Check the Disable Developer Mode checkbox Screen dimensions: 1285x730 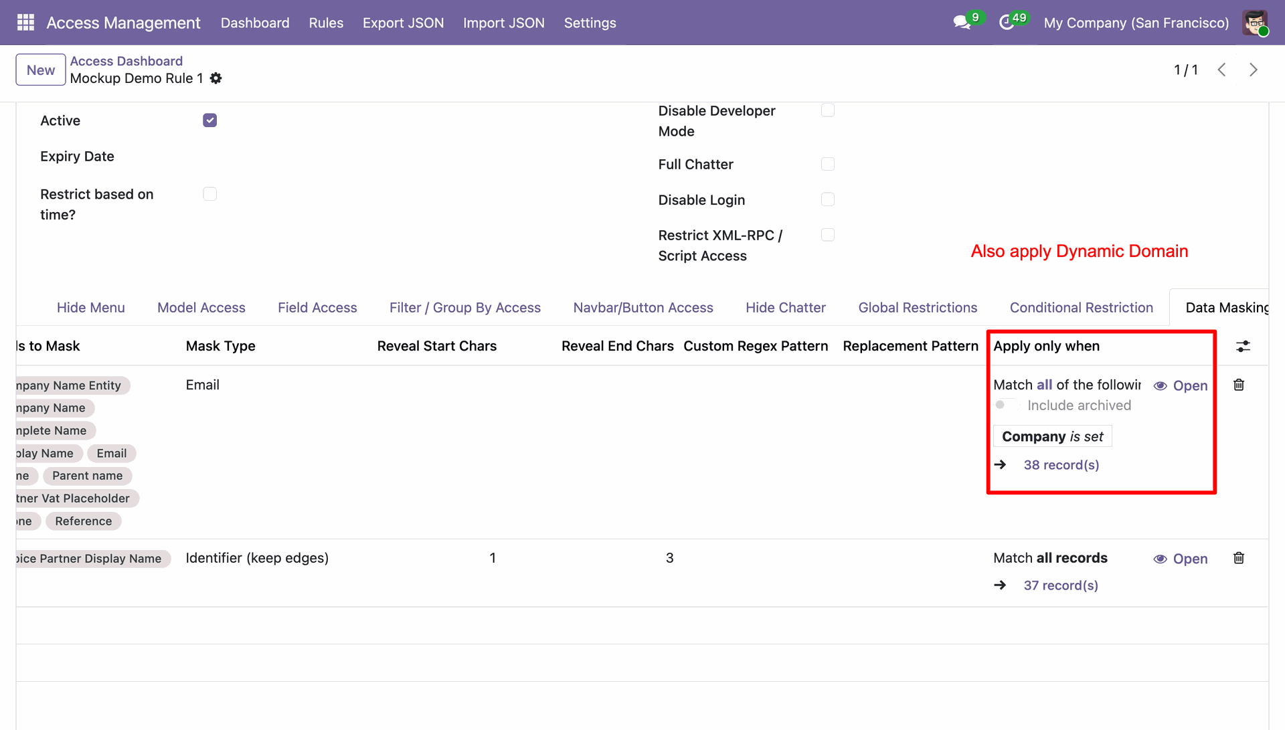pyautogui.click(x=828, y=110)
